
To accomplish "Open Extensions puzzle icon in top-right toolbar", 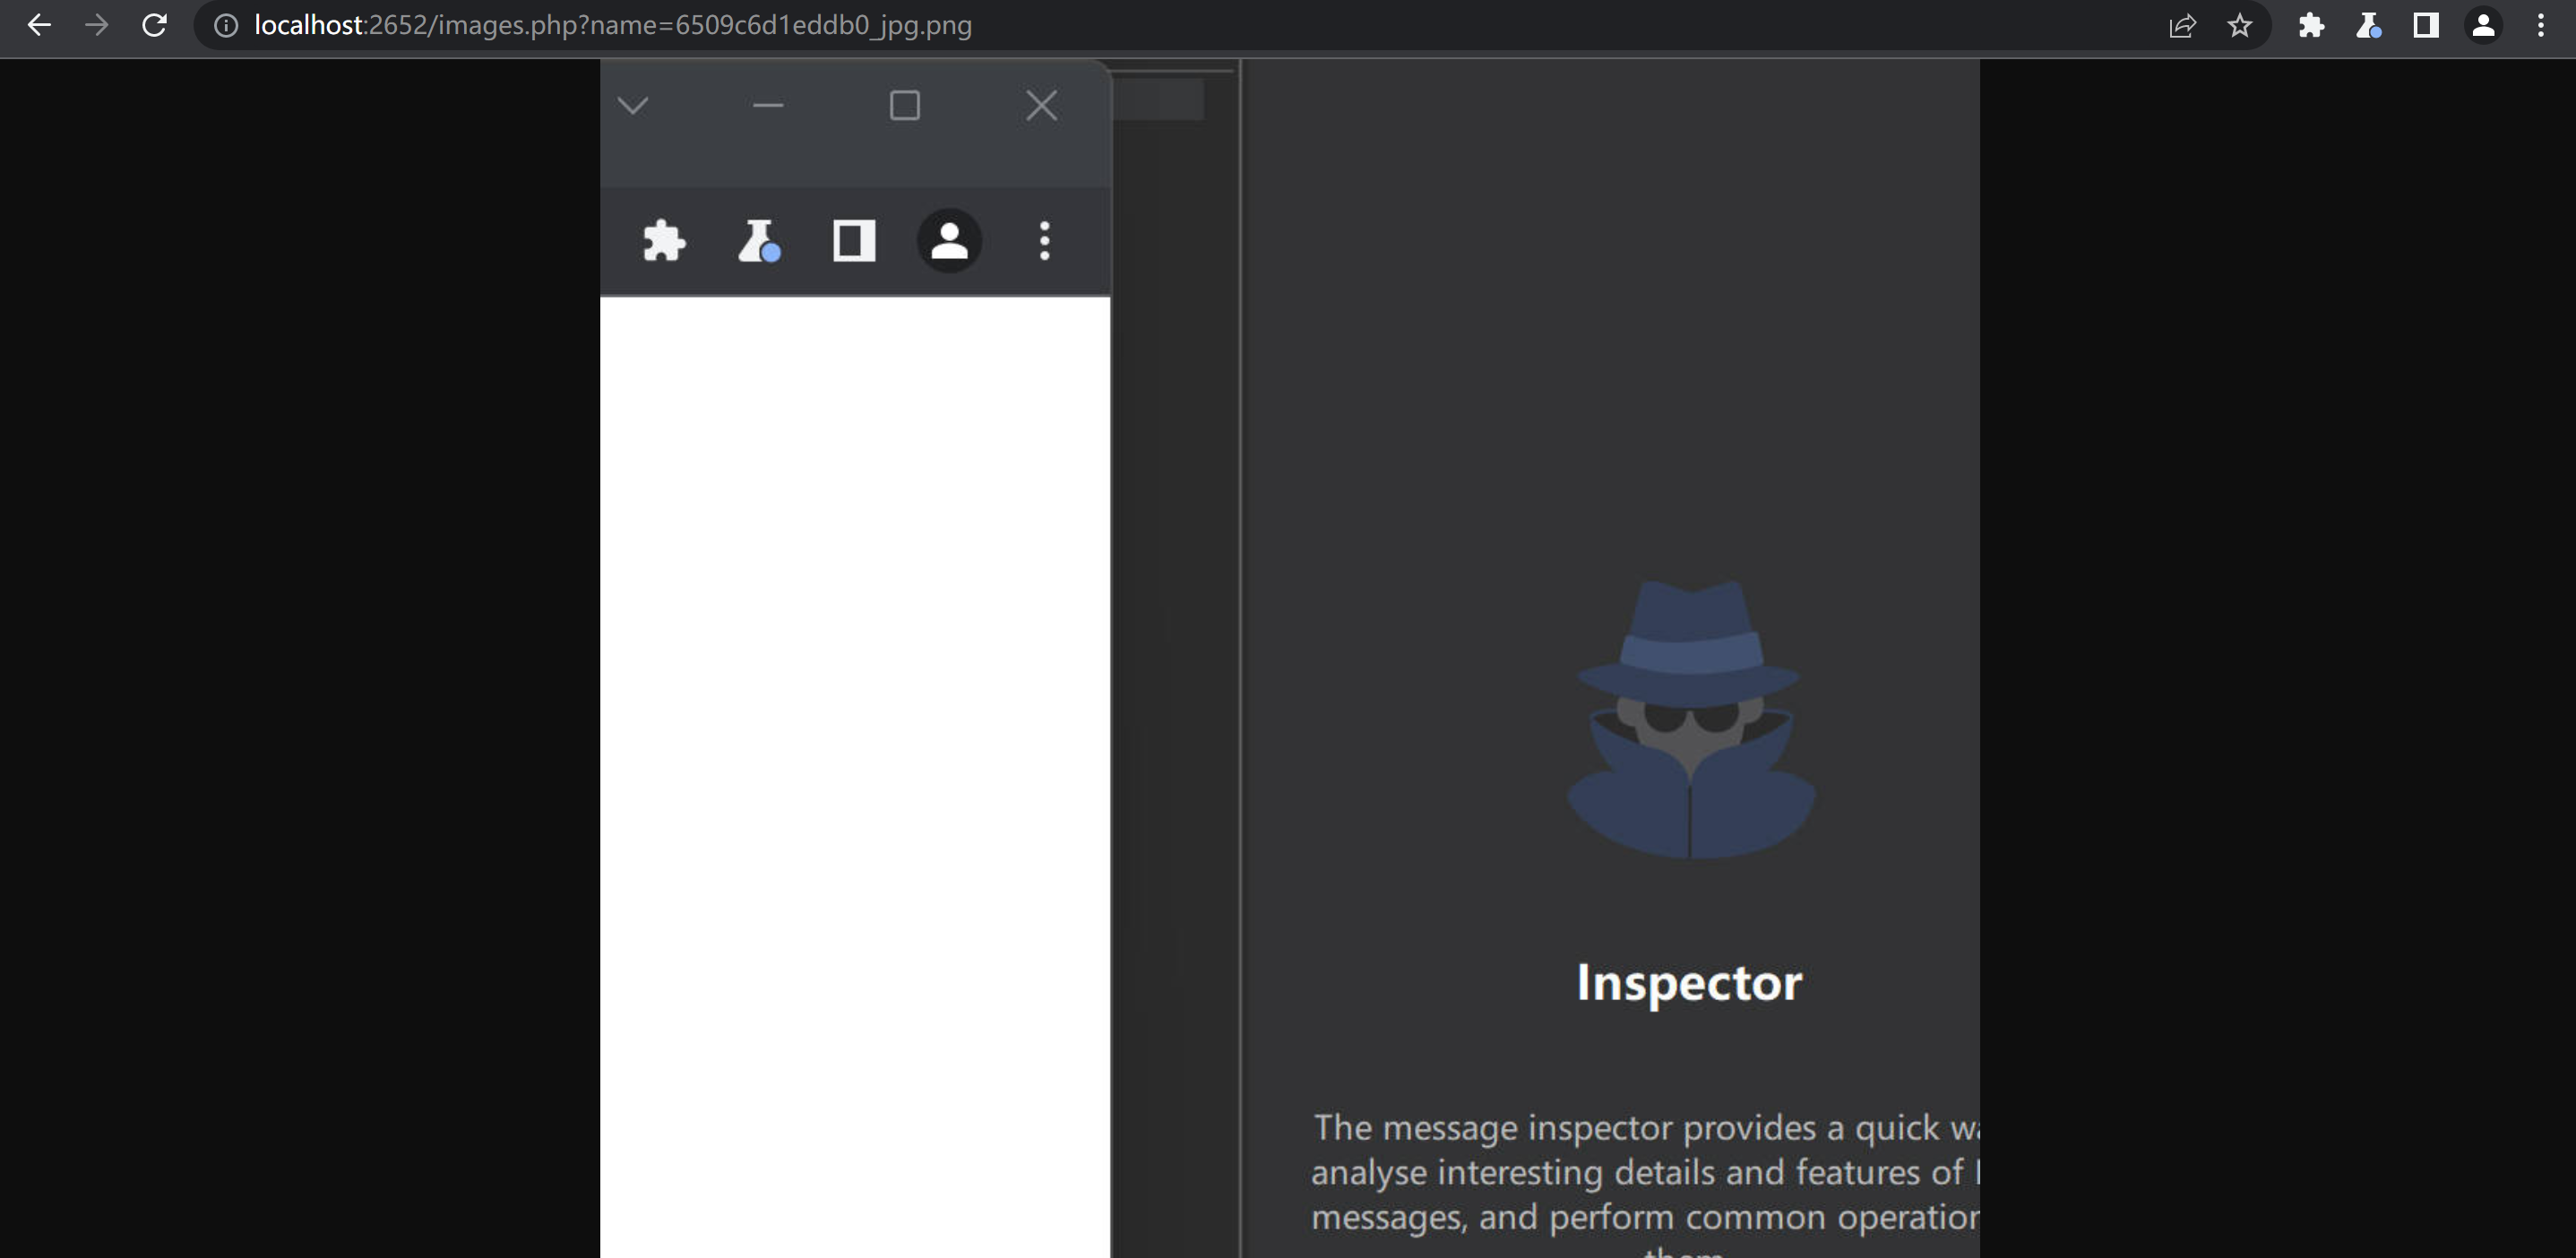I will point(2311,25).
